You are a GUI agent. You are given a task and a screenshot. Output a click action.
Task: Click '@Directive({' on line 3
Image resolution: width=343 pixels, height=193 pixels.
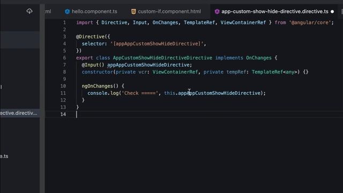[93, 36]
